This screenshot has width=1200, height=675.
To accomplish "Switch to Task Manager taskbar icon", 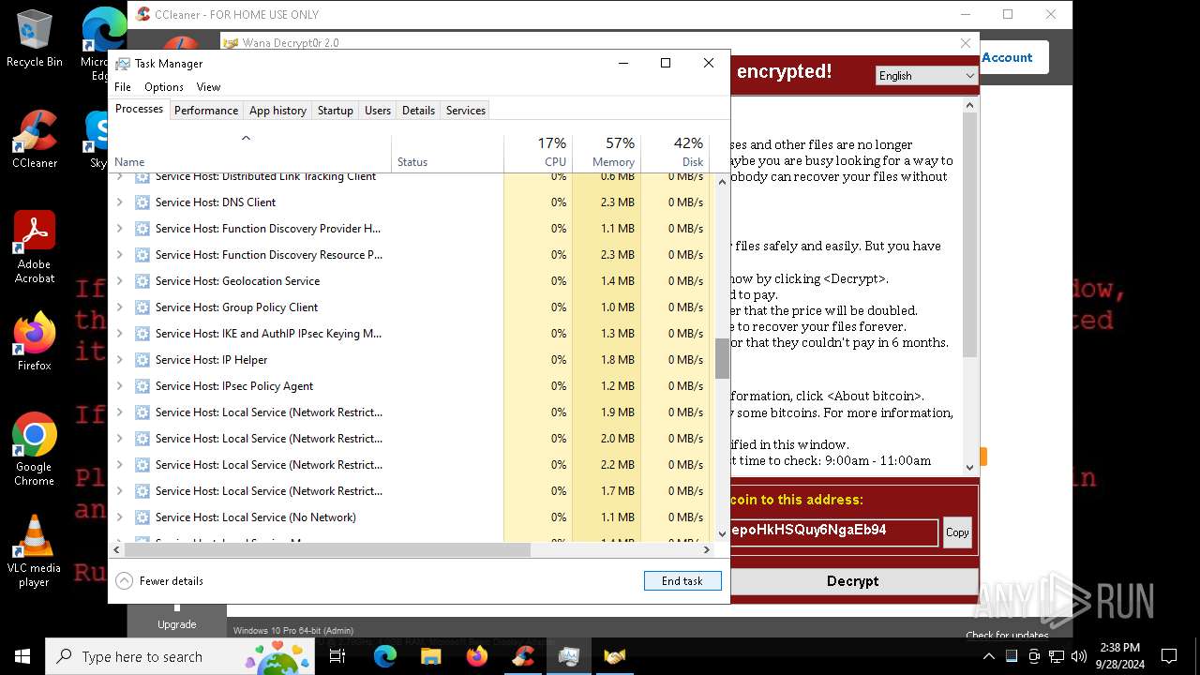I will click(568, 656).
